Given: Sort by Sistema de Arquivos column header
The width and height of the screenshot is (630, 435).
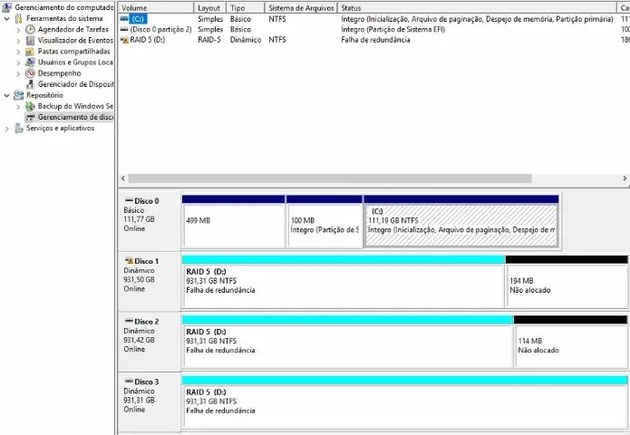Looking at the screenshot, I should pos(301,7).
